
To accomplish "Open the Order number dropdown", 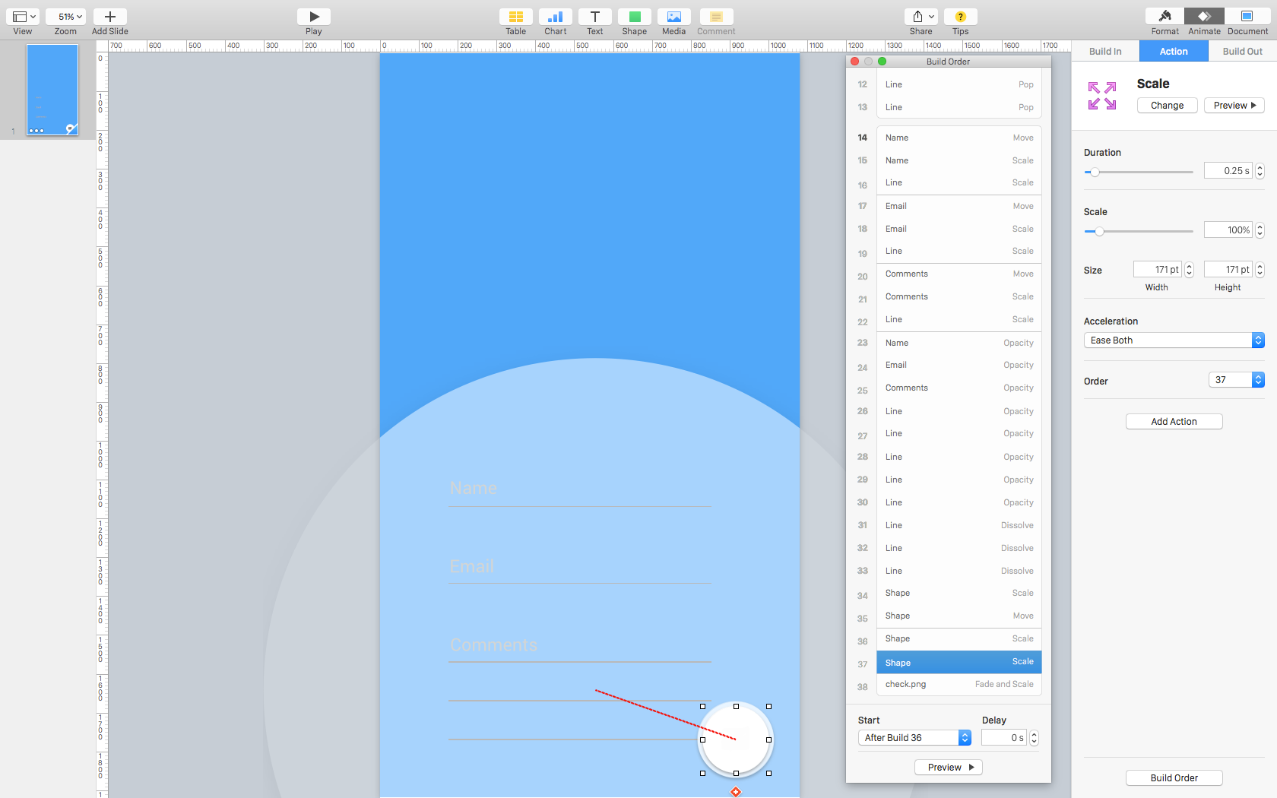I will click(1237, 380).
